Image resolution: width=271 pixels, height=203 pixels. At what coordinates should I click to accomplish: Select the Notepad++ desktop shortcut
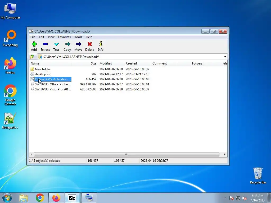(x=10, y=121)
